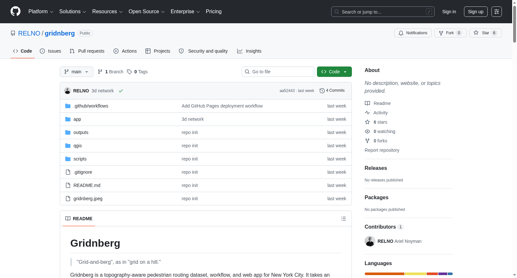Open the gridnberg repository name link
This screenshot has width=517, height=278.
tap(60, 33)
